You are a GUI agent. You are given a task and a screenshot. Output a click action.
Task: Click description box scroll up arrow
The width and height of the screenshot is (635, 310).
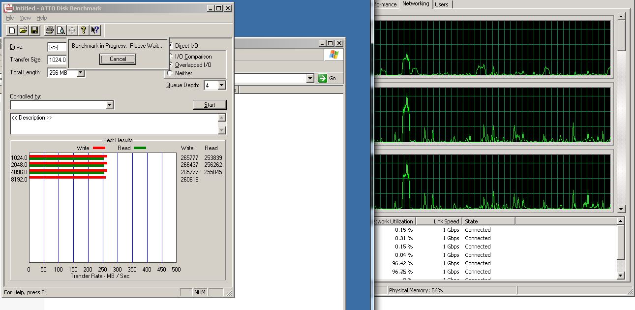coord(222,118)
